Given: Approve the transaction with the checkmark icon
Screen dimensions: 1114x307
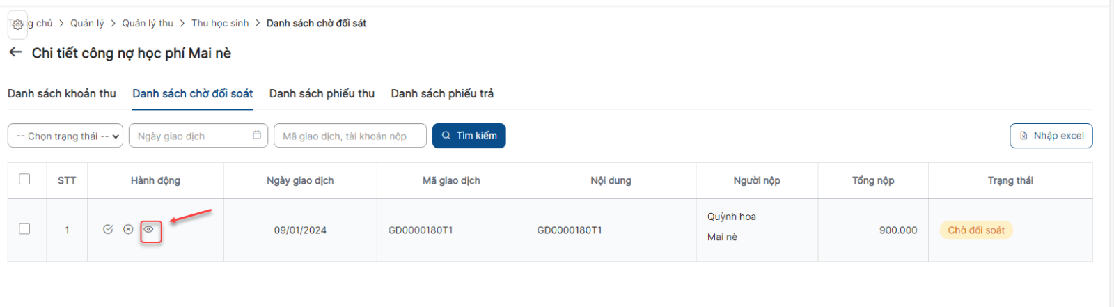Looking at the screenshot, I should click(x=108, y=229).
